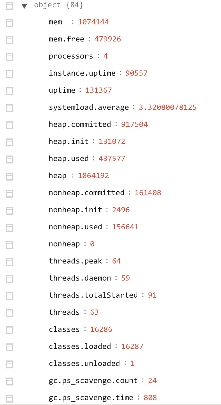Select the systemload.average key field
Viewport: 221px width, 405px height.
coord(89,107)
